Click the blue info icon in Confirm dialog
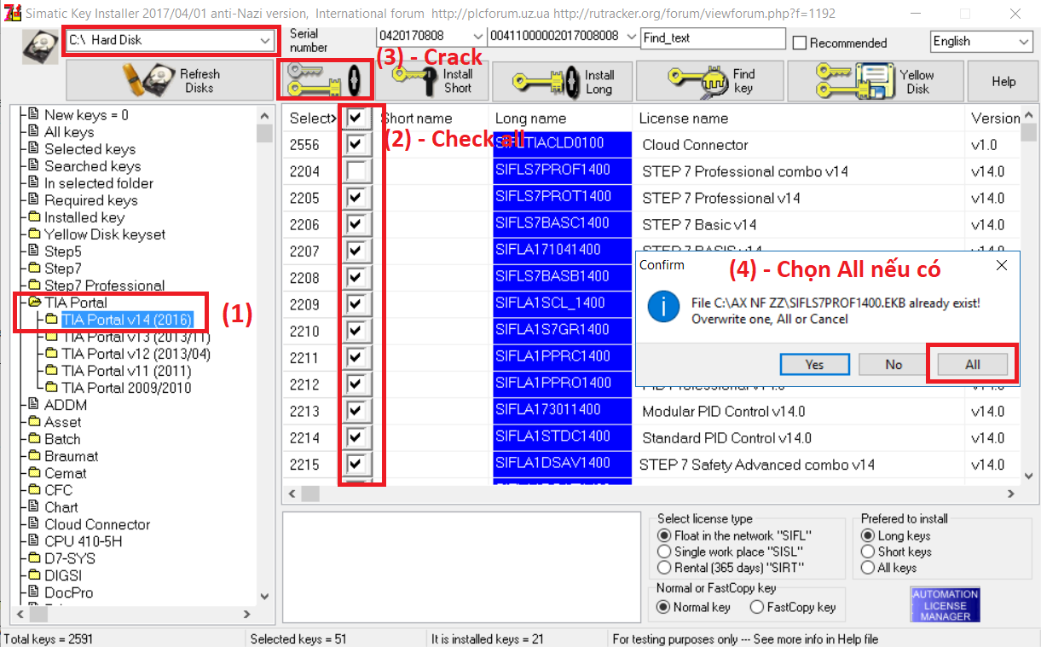1041x647 pixels. pyautogui.click(x=663, y=306)
